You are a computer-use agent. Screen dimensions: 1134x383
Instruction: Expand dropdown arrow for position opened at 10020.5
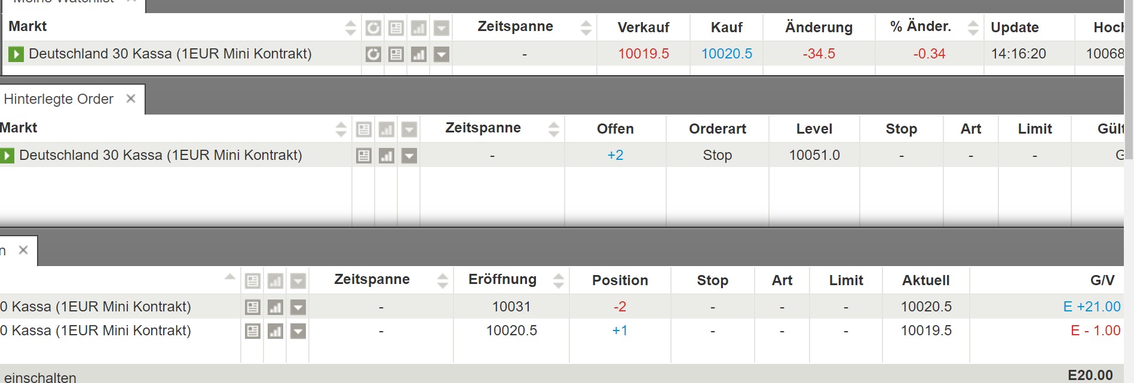tap(298, 331)
